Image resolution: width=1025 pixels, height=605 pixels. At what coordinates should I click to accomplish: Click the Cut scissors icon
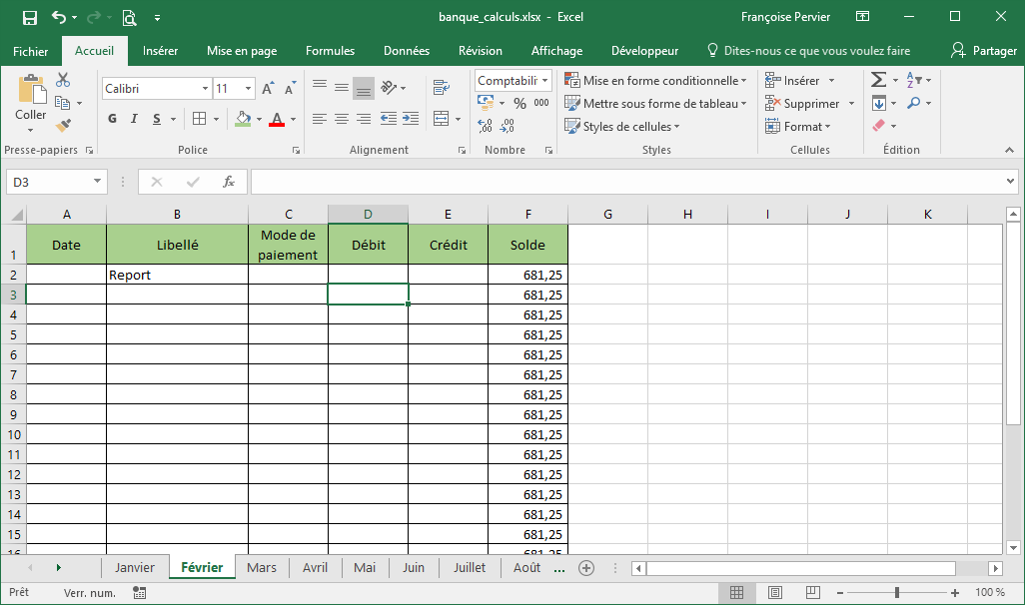[x=63, y=80]
